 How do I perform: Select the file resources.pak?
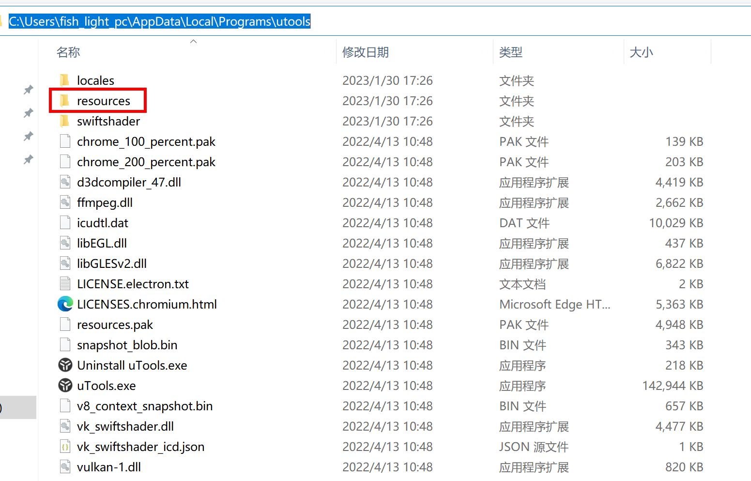point(115,325)
